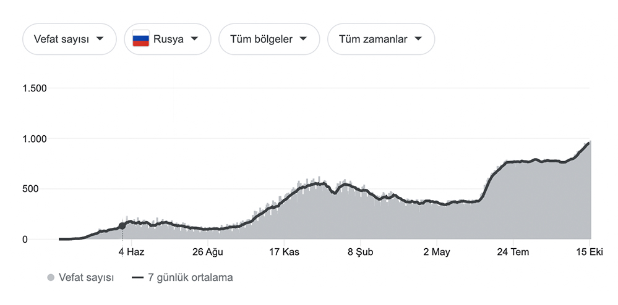Open the Vefat sayısı metric dropdown
Screen dimensions: 618x305
click(69, 39)
